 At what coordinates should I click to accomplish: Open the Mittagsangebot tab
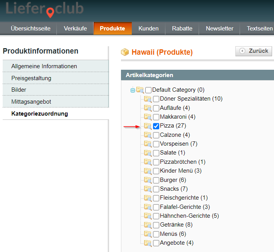coord(56,102)
